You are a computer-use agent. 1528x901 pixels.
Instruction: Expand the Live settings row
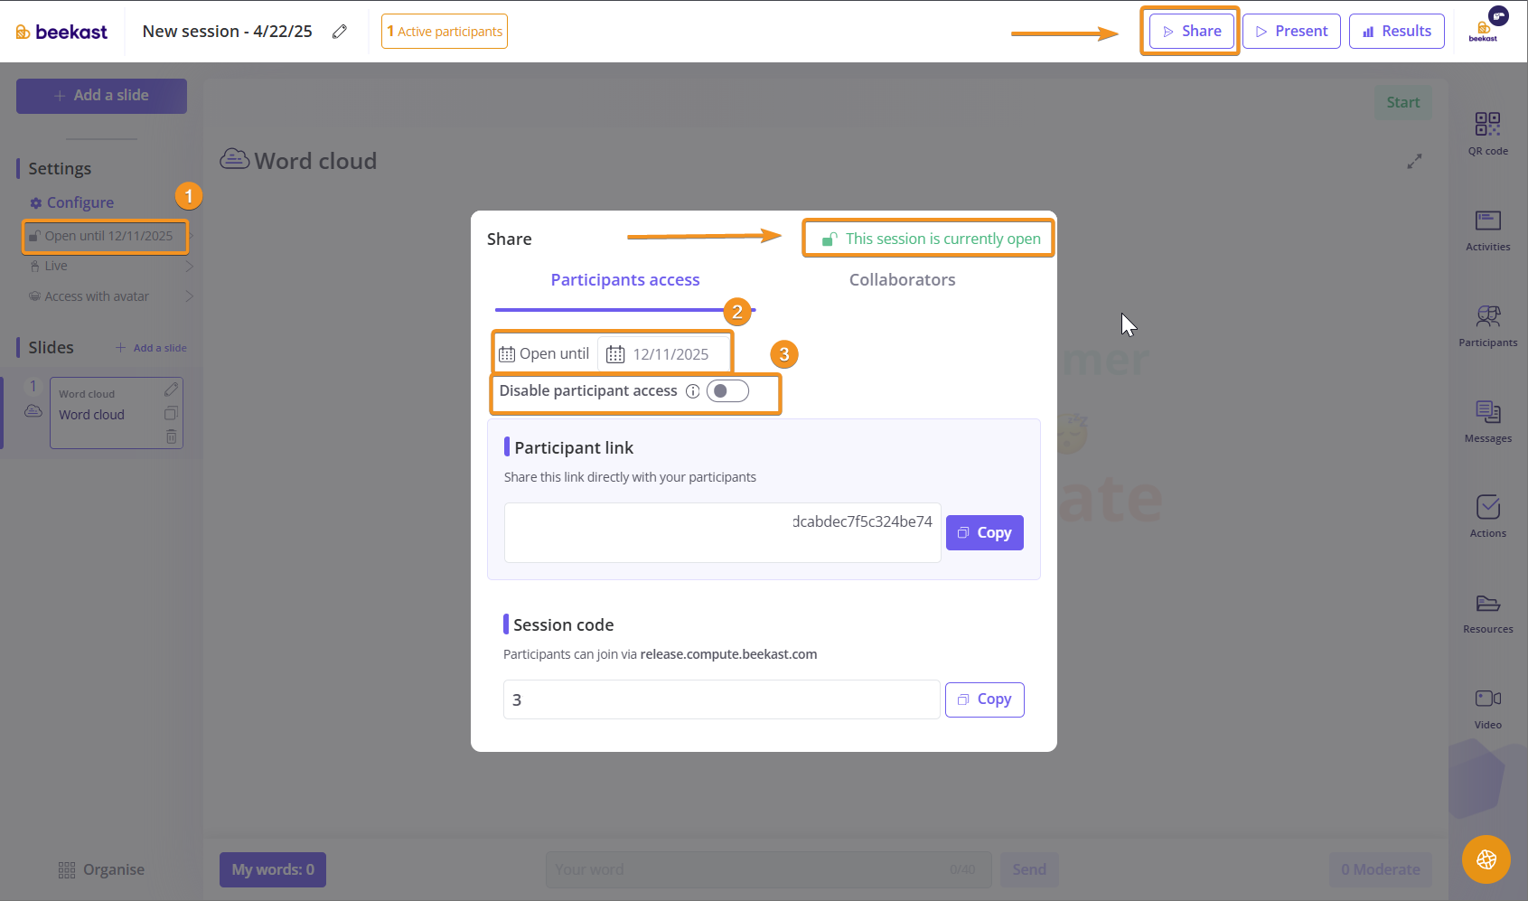[x=108, y=267]
